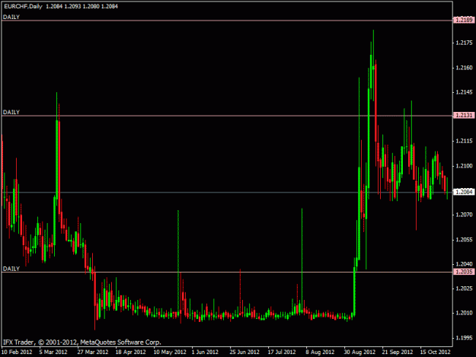Click the 1.2070 price scale value

464,215
